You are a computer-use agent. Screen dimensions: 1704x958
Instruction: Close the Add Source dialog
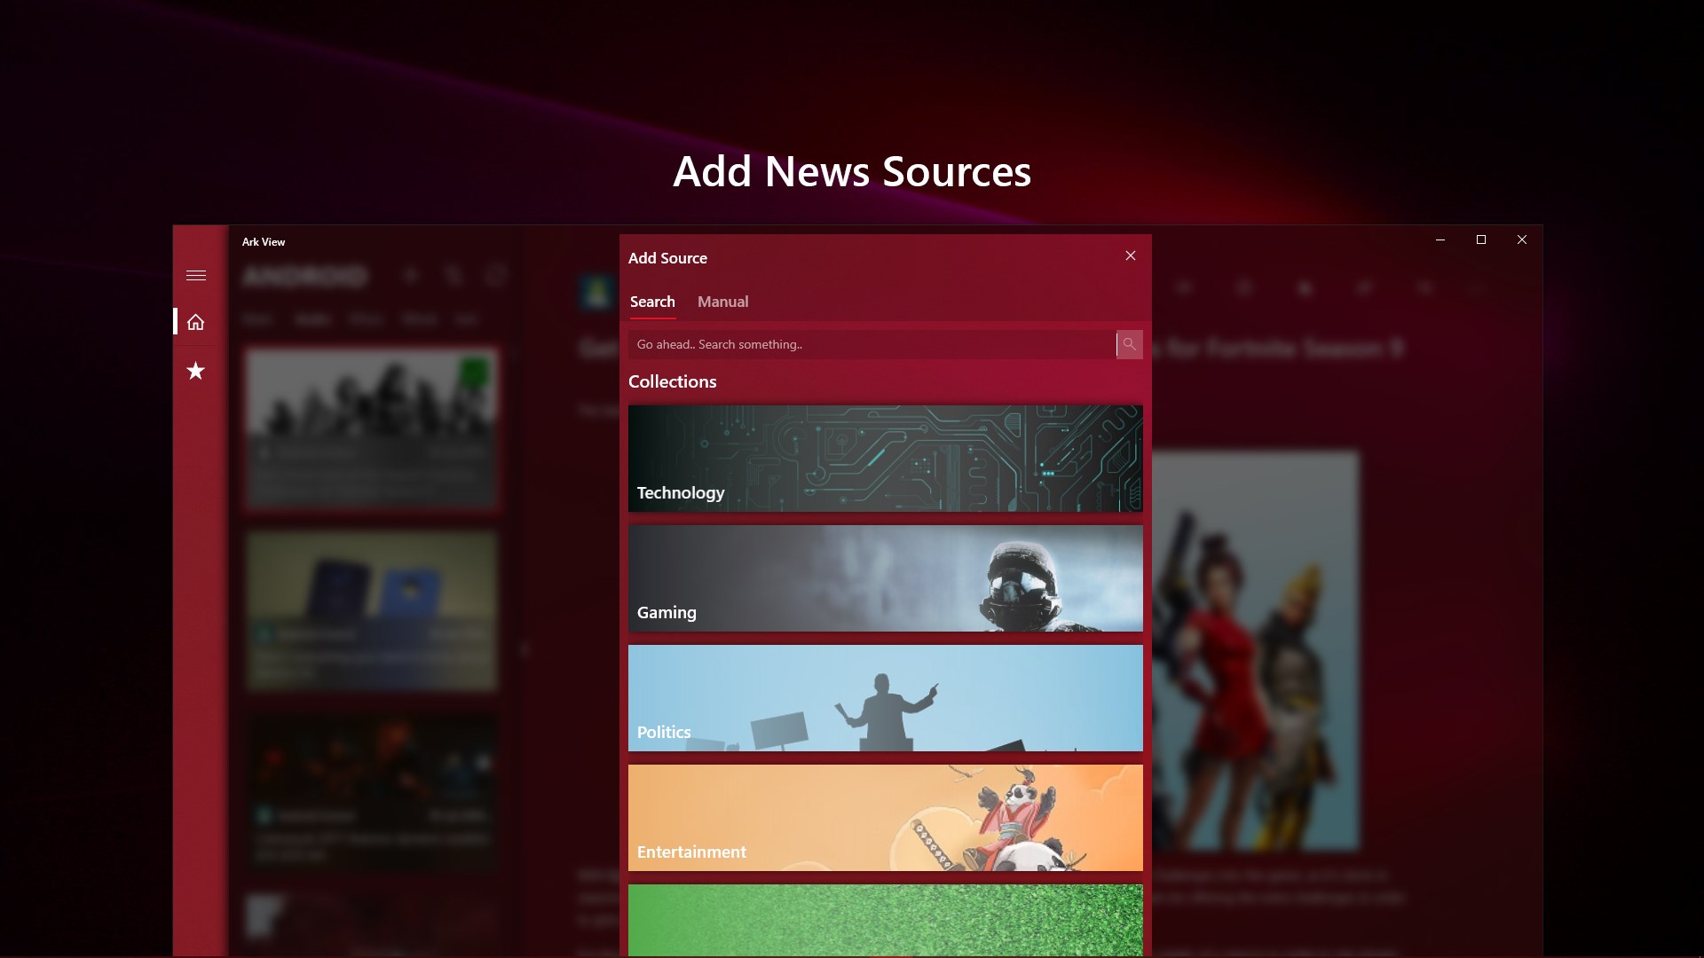coord(1130,255)
